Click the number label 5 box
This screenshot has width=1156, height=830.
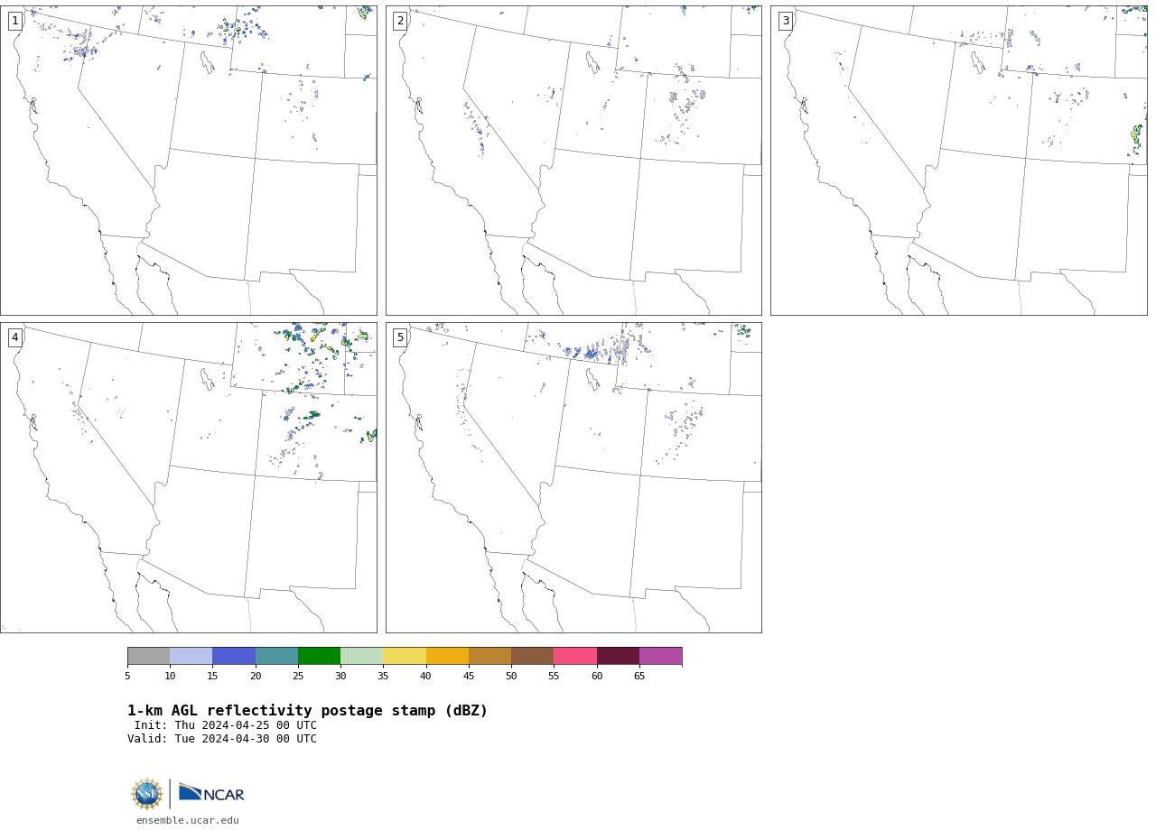point(400,337)
